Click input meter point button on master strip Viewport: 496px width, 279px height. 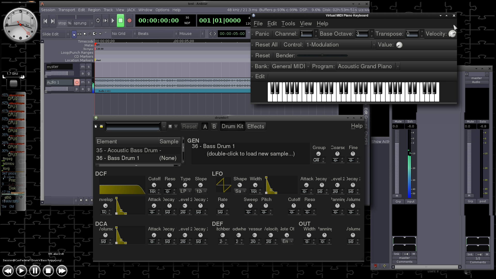tap(410, 202)
